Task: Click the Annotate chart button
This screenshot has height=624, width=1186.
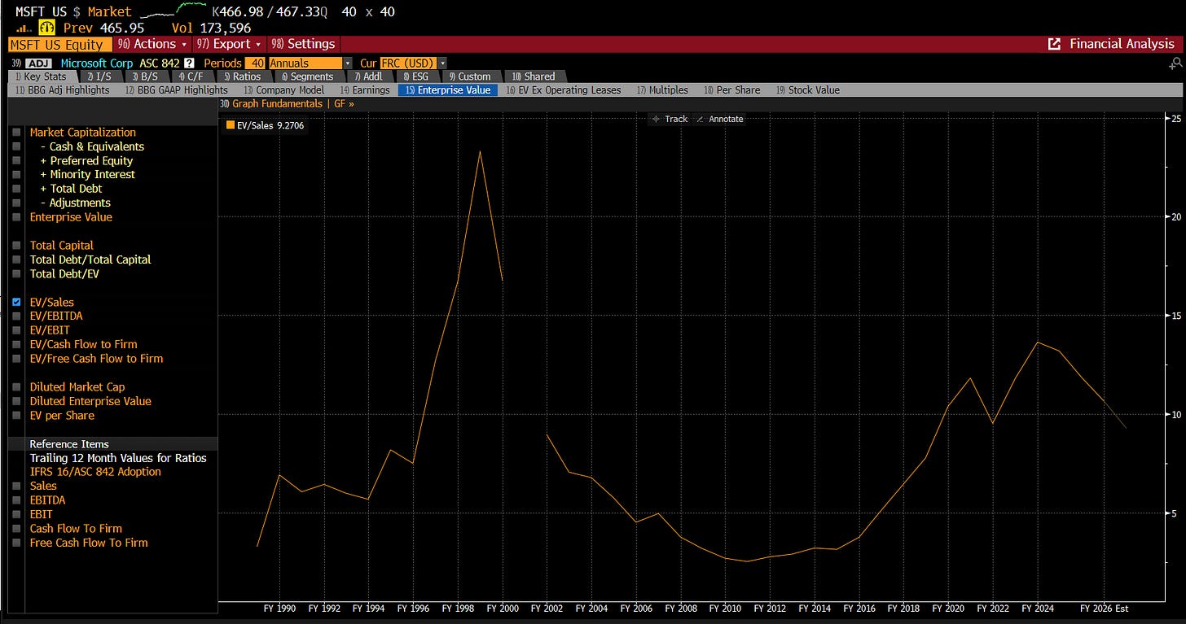Action: pos(719,119)
